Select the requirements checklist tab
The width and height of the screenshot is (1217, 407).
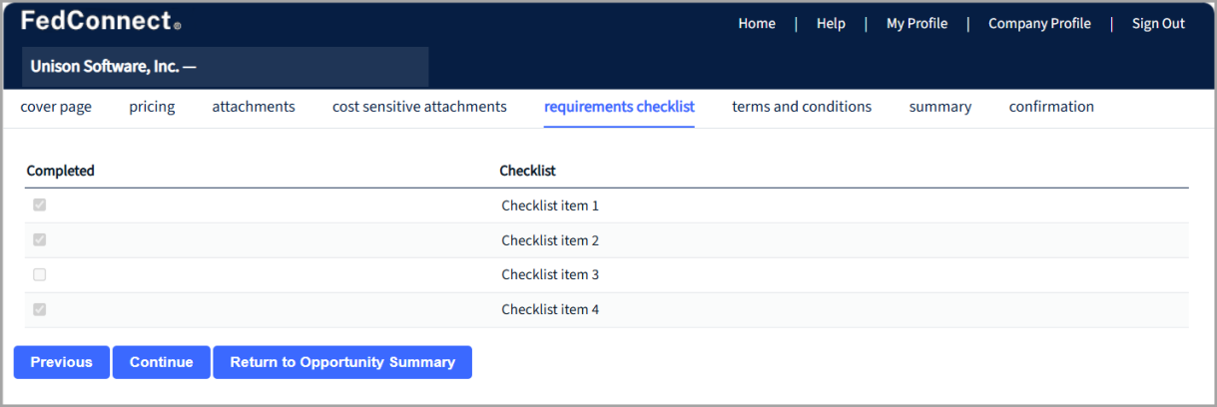pyautogui.click(x=619, y=107)
